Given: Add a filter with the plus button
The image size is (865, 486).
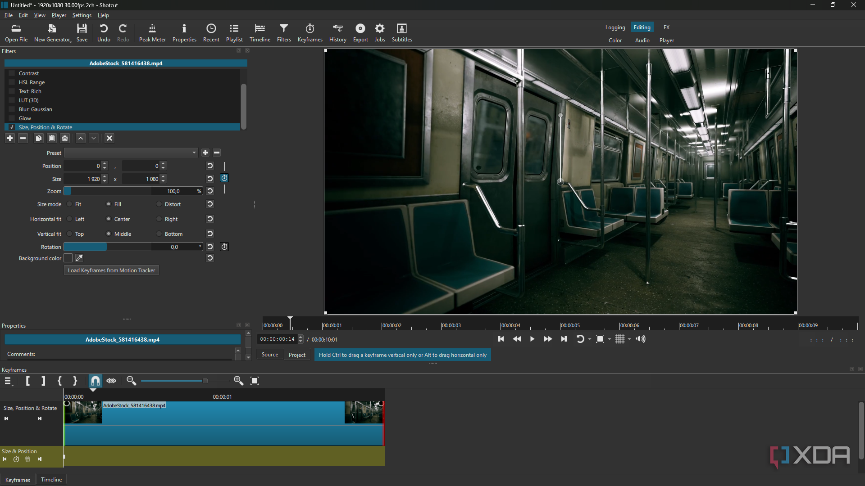Looking at the screenshot, I should point(10,138).
